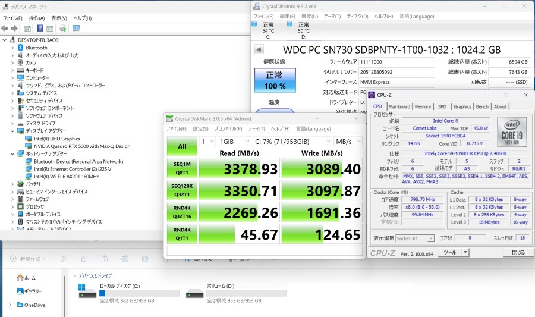
Task: Run the SEQ1M Q8T1 test
Action: point(182,168)
